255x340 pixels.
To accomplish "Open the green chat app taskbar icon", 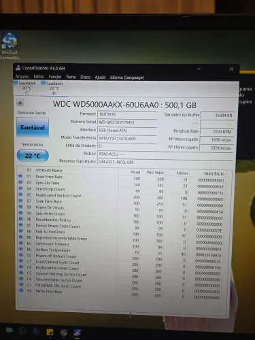I will click(x=9, y=330).
